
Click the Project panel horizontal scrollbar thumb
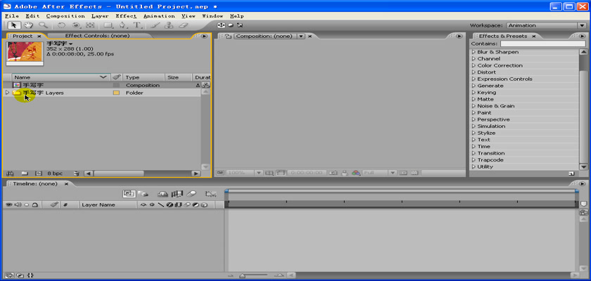[119, 174]
